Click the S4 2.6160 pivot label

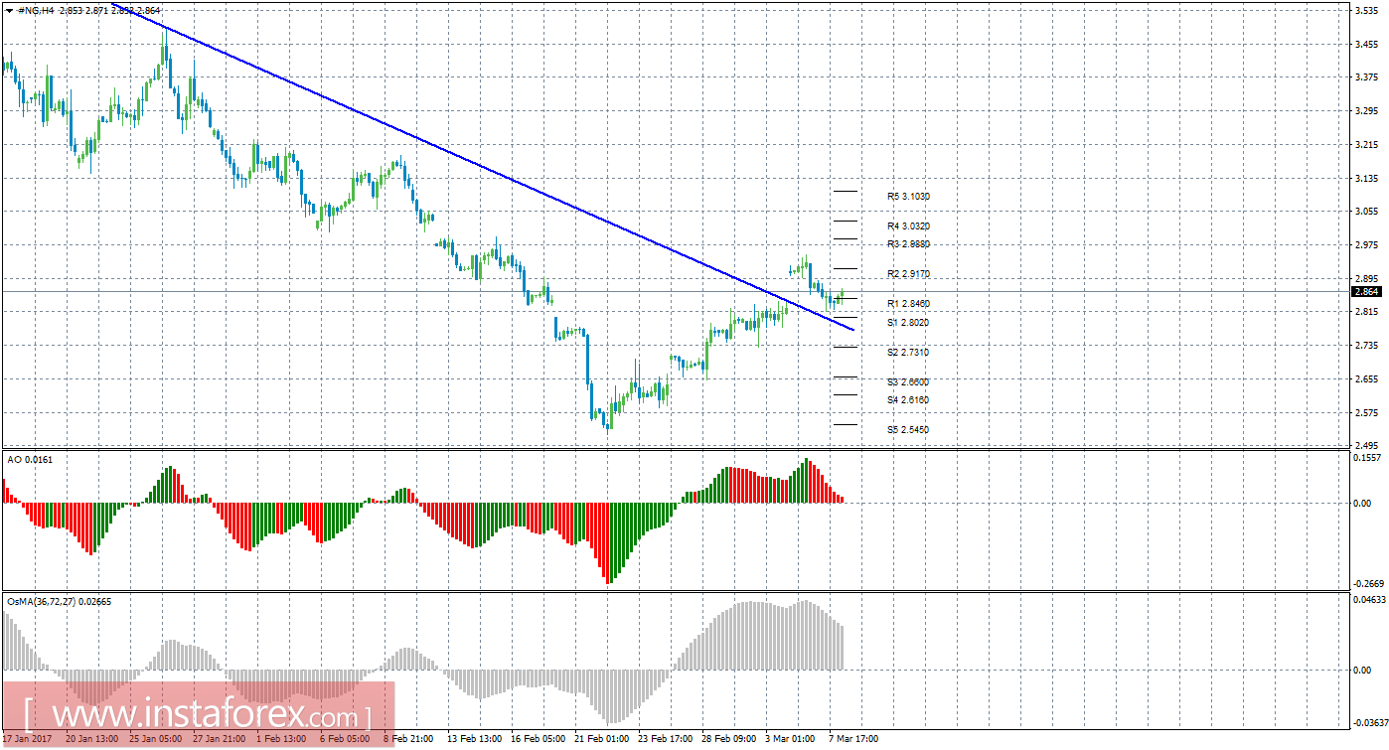coord(908,400)
